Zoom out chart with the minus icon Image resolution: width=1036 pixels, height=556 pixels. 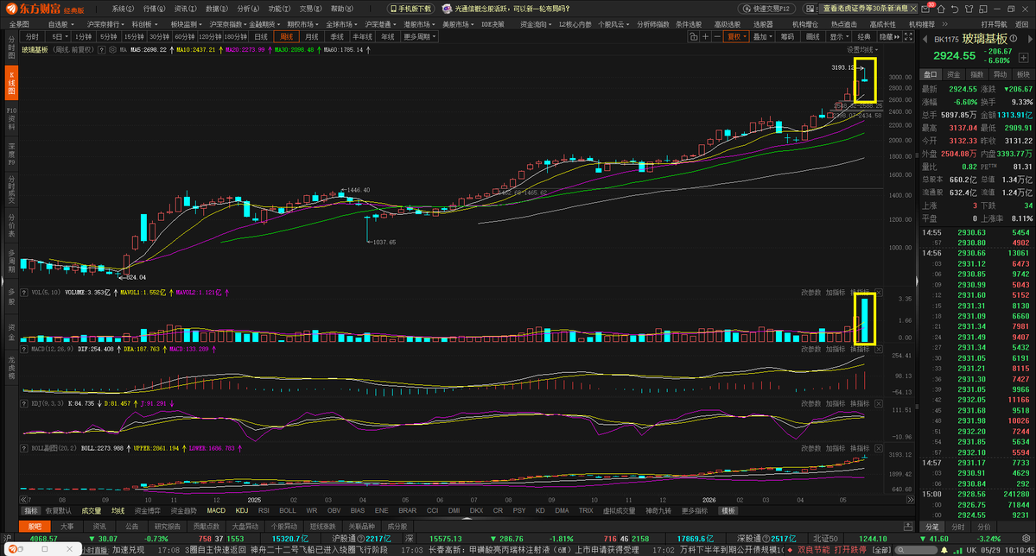[x=717, y=37]
